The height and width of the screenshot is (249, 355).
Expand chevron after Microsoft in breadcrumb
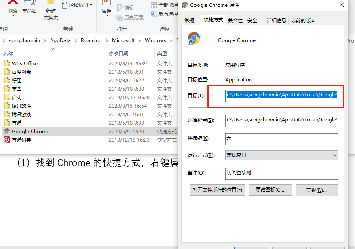pyautogui.click(x=139, y=40)
